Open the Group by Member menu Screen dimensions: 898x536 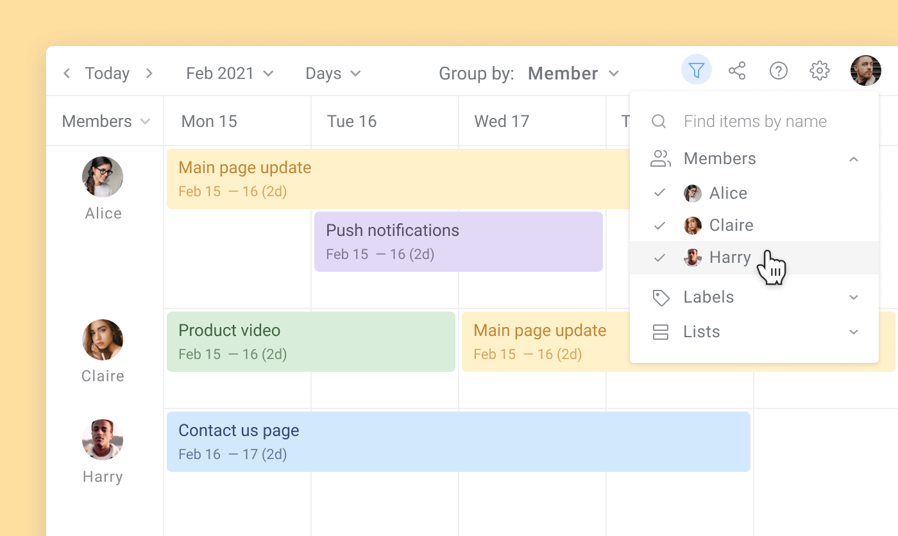pyautogui.click(x=573, y=73)
